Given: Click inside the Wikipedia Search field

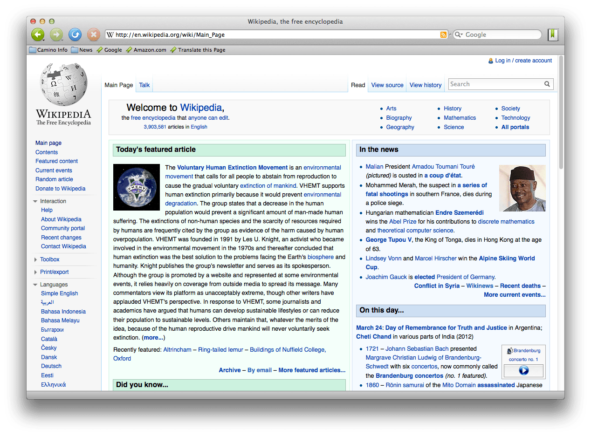Looking at the screenshot, I should (489, 84).
